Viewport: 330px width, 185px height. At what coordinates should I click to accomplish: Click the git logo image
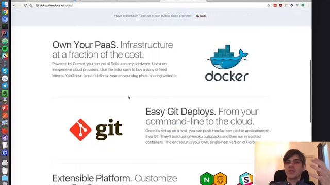click(x=96, y=129)
